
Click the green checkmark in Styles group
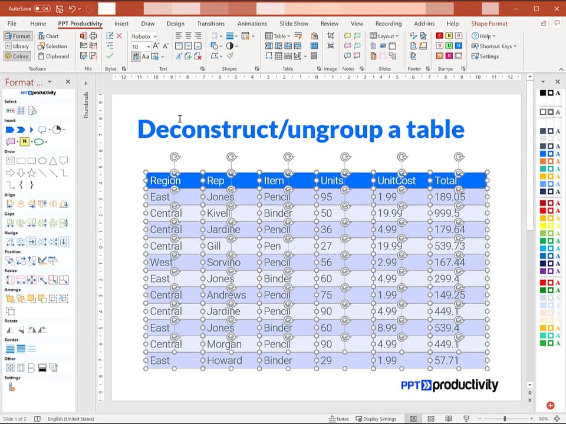tap(110, 56)
